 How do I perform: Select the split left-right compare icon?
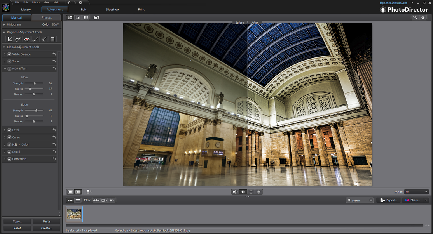[x=243, y=192]
